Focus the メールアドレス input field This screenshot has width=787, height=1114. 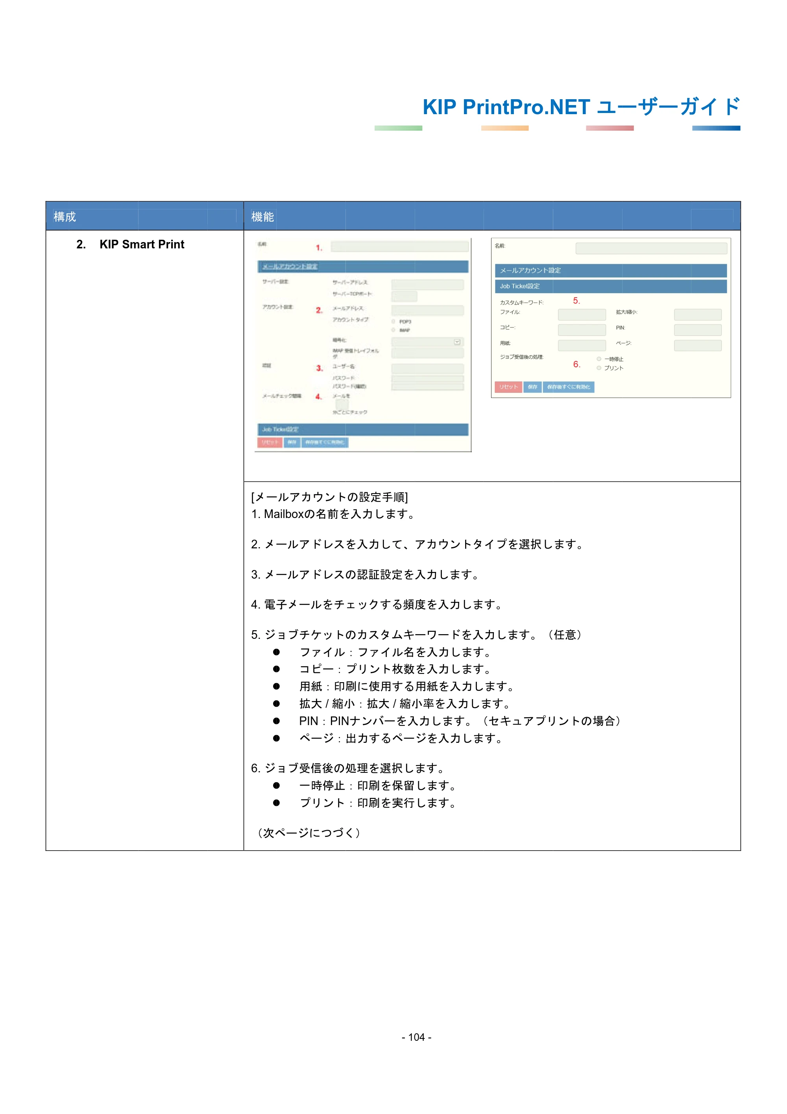pos(428,310)
